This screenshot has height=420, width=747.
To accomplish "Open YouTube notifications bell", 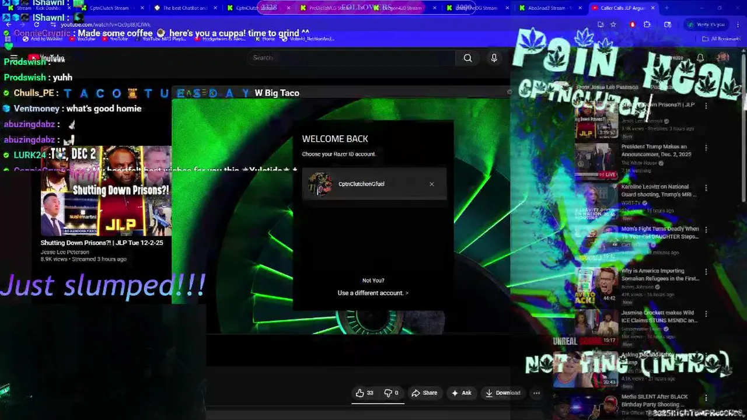I will tap(700, 58).
